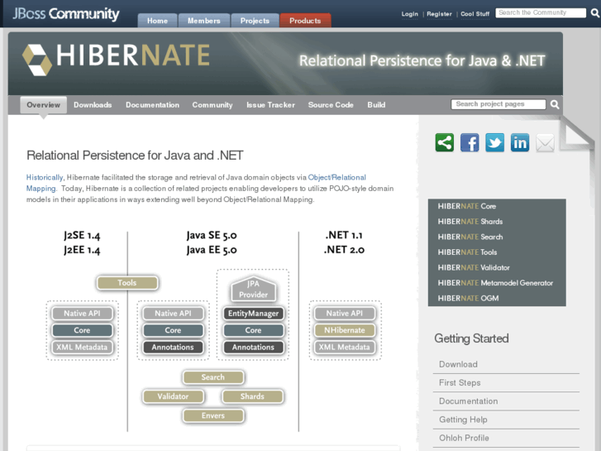Click the Envers box in diagram

coord(213,415)
